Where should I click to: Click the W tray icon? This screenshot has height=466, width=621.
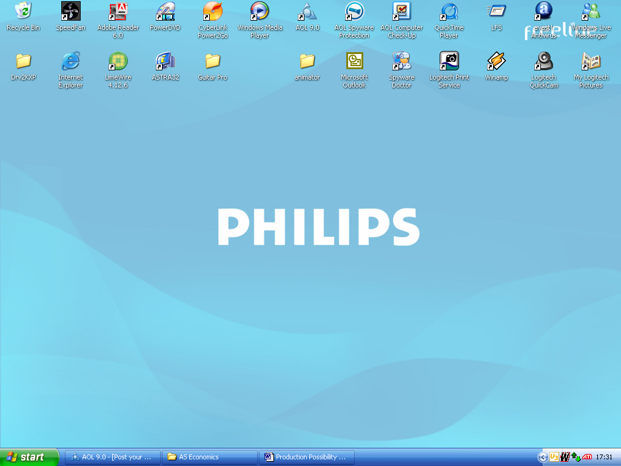[565, 458]
